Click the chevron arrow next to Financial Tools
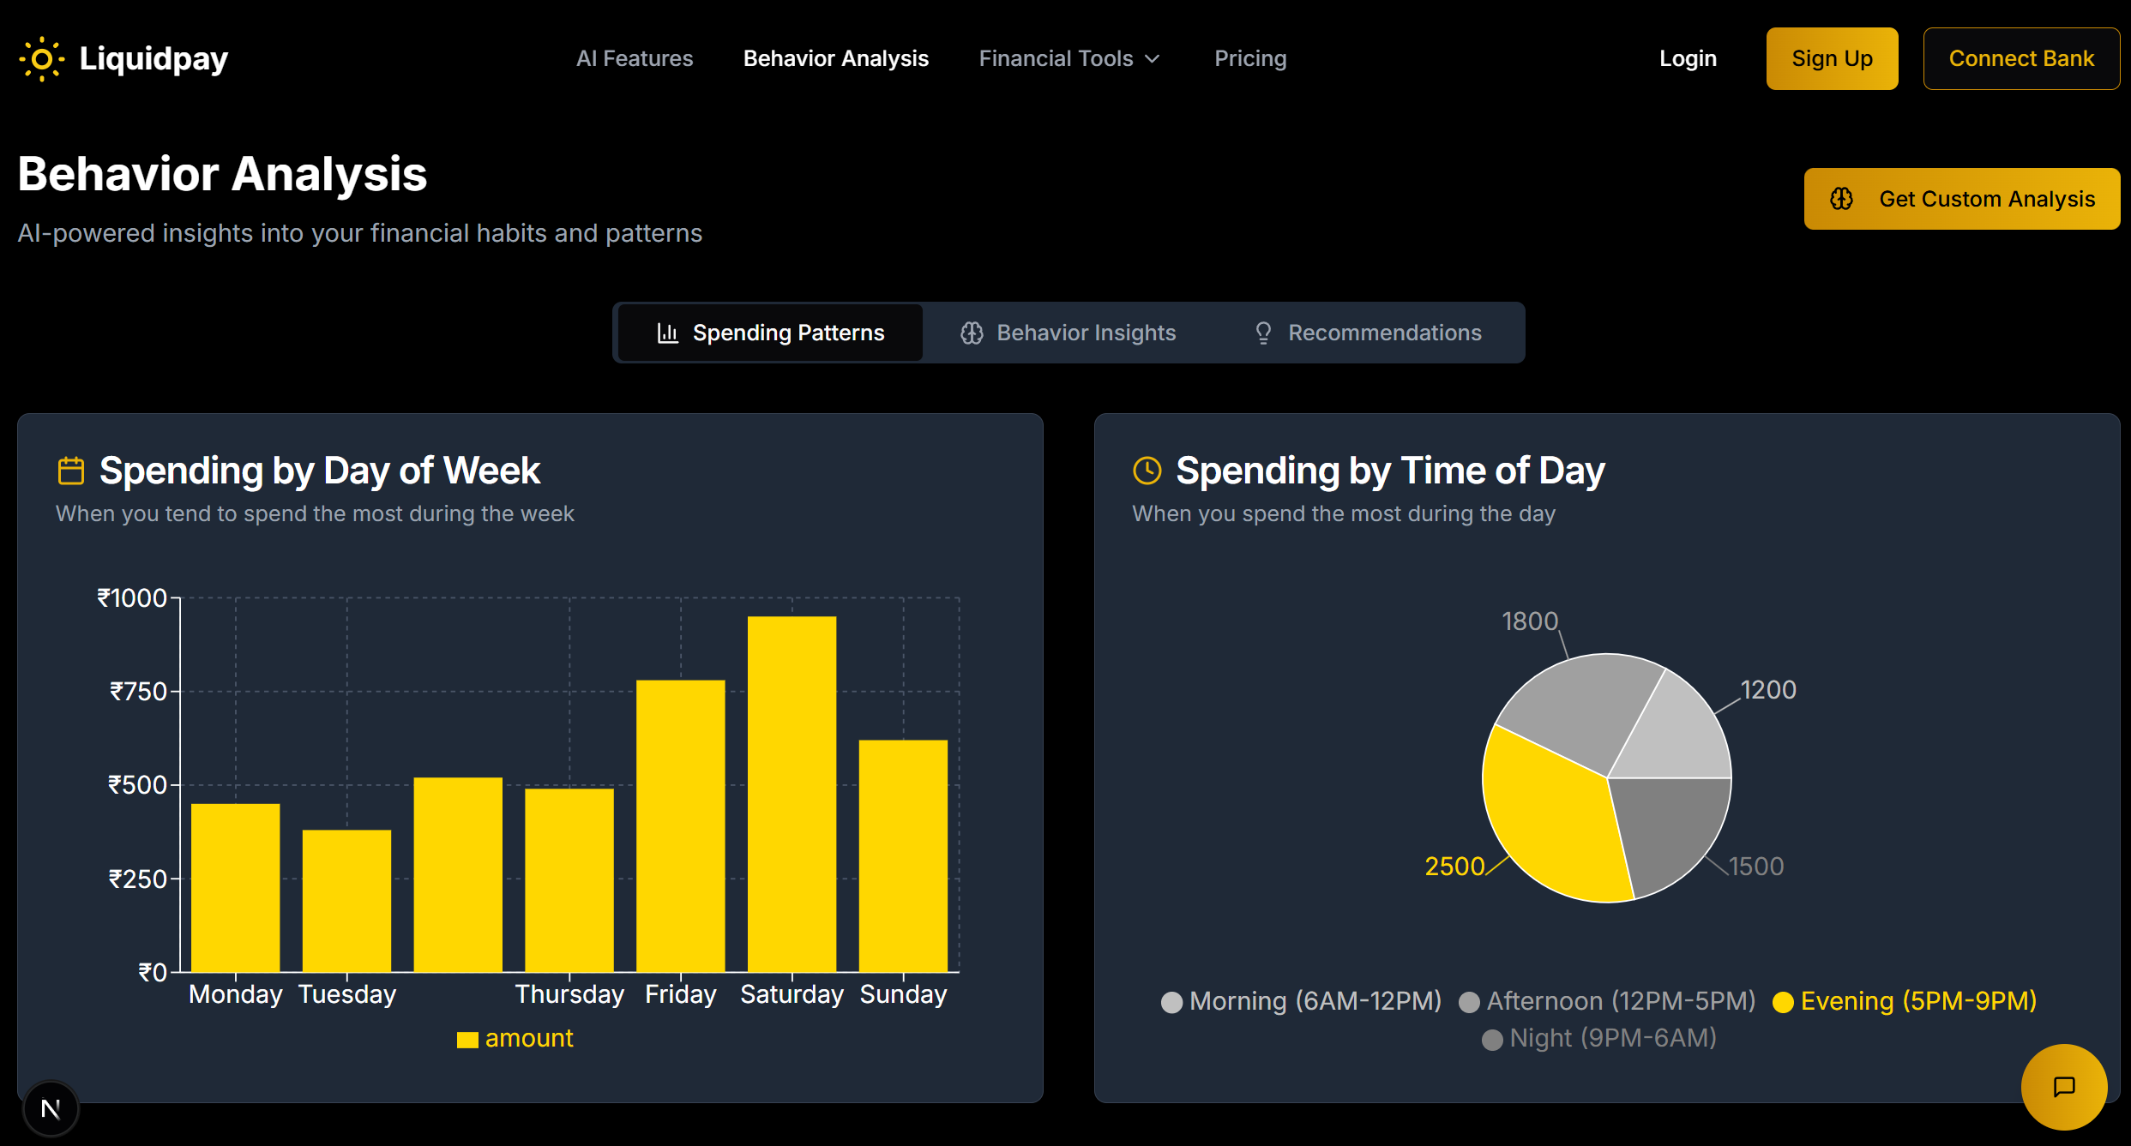Image resolution: width=2131 pixels, height=1146 pixels. point(1153,59)
